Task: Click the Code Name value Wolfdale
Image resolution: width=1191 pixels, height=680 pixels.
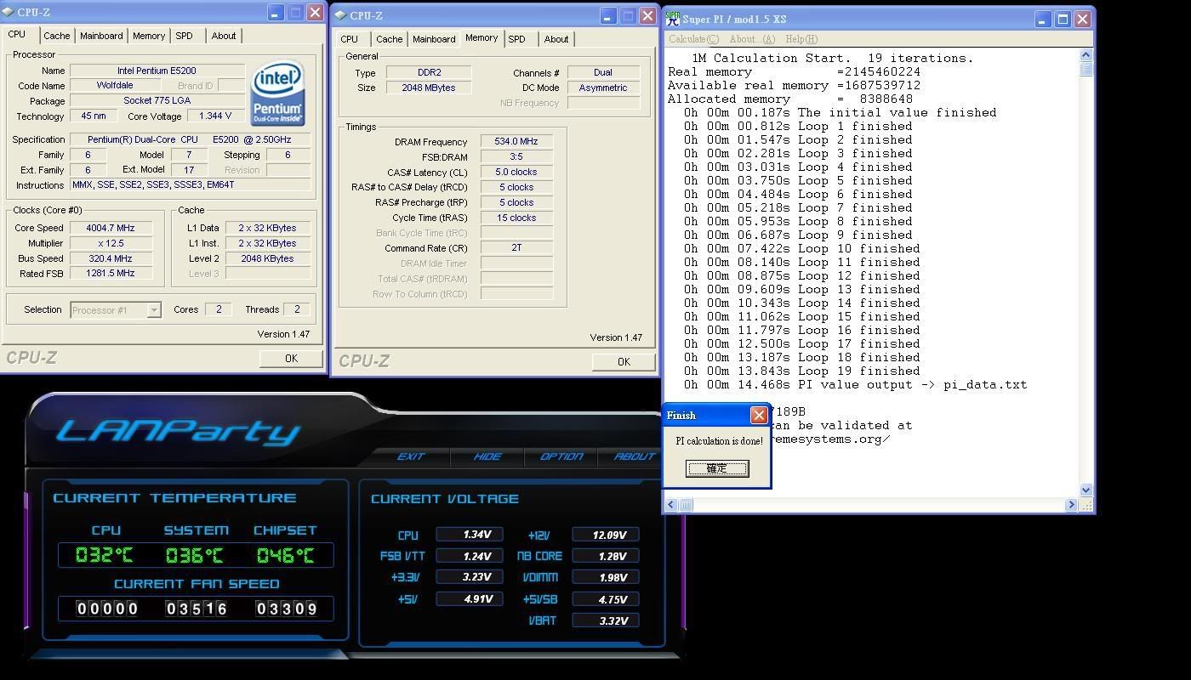Action: pos(114,85)
